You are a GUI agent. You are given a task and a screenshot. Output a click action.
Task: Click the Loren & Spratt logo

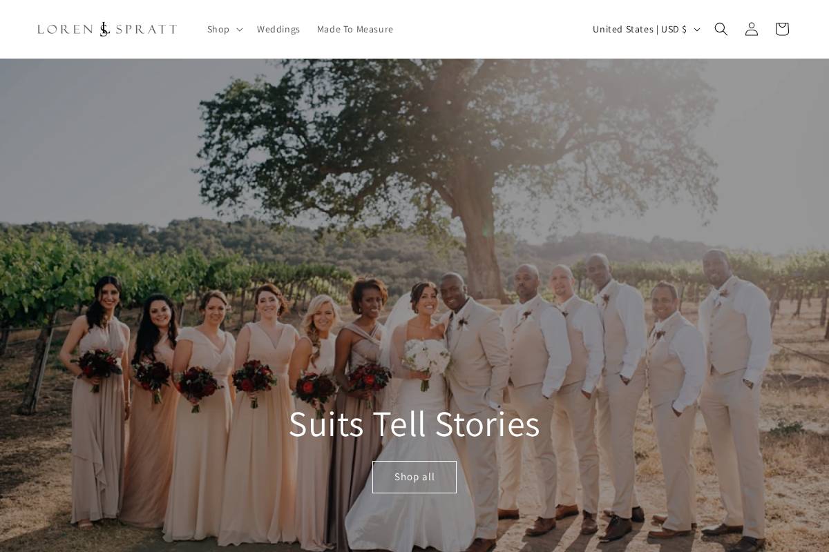tap(107, 29)
